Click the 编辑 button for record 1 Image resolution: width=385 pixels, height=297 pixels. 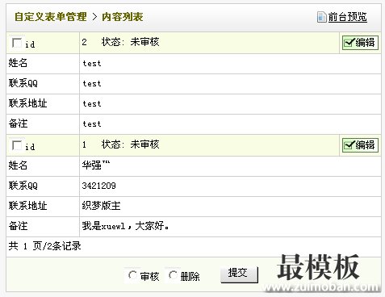[x=360, y=145]
